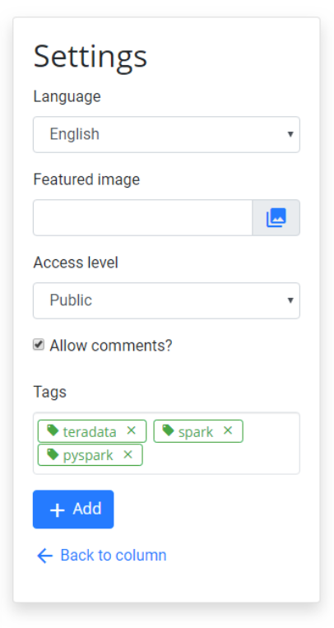Toggle the Allow comments checkbox
This screenshot has width=334, height=628.
click(39, 344)
